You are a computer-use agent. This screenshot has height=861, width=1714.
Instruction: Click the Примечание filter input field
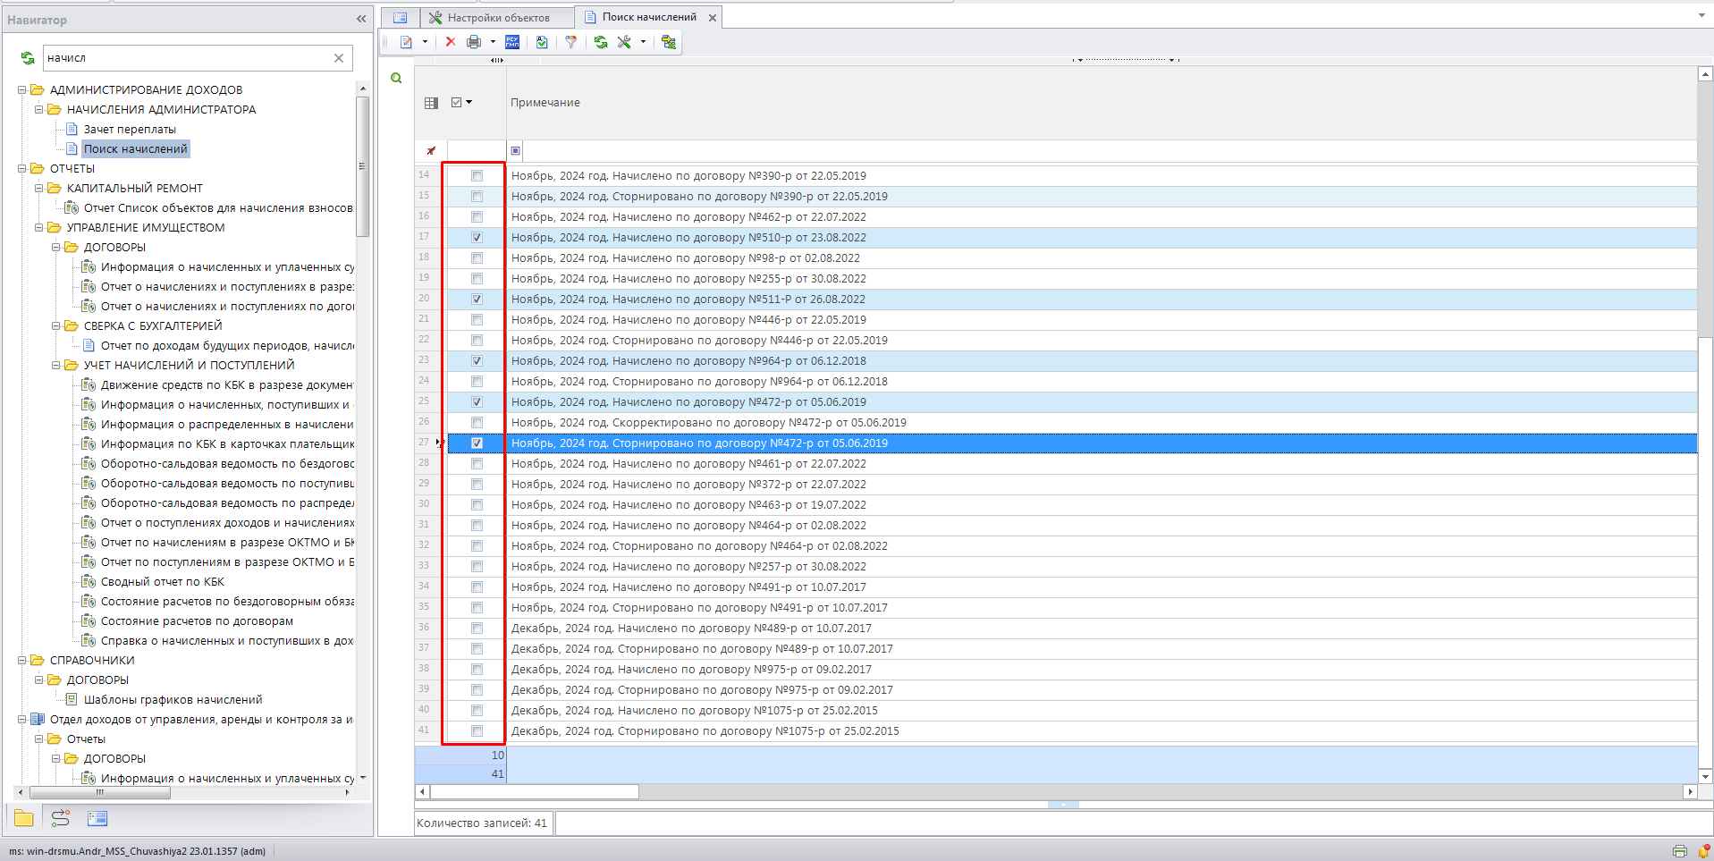tap(1109, 151)
